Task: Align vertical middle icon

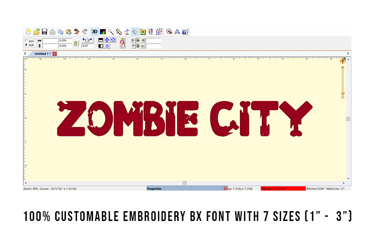Action: pos(138,46)
